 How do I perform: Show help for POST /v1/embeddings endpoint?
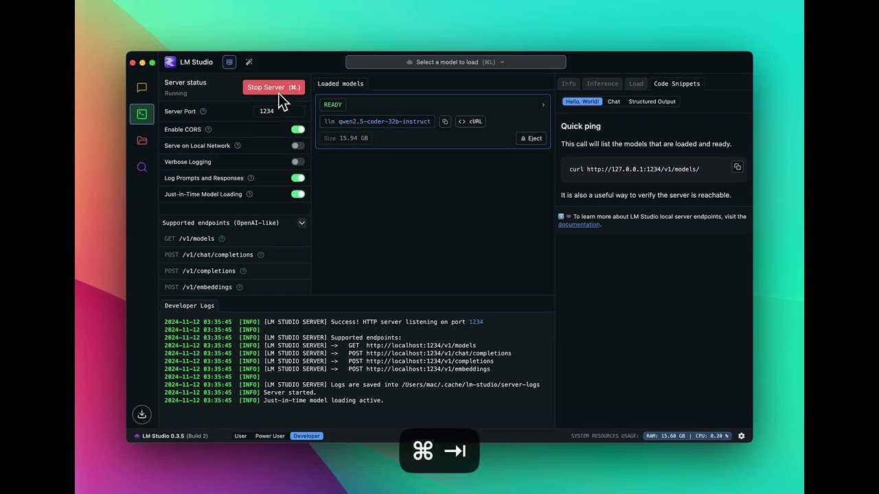pyautogui.click(x=240, y=287)
